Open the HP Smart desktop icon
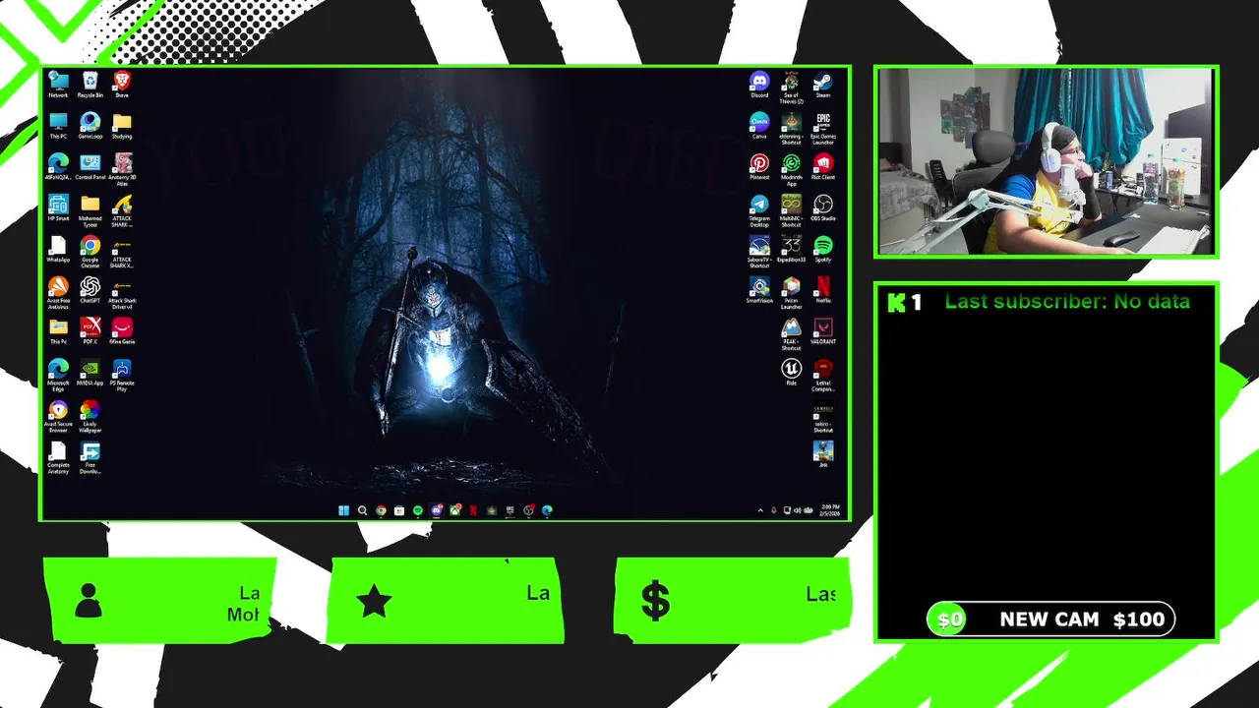Viewport: 1259px width, 708px height. [58, 207]
